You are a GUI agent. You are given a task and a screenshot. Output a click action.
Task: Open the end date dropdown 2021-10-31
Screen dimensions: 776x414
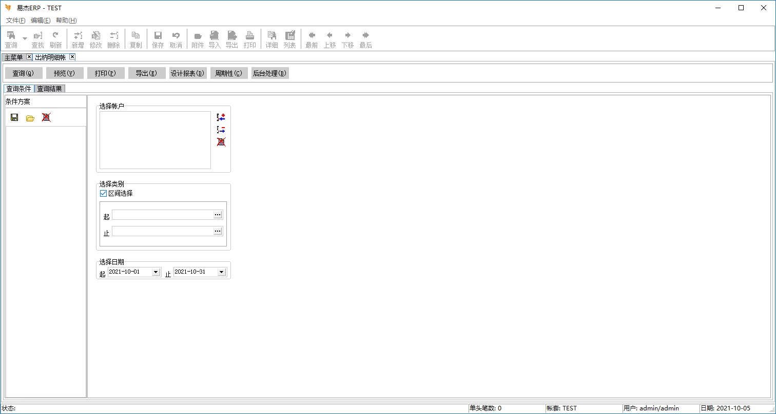click(222, 272)
